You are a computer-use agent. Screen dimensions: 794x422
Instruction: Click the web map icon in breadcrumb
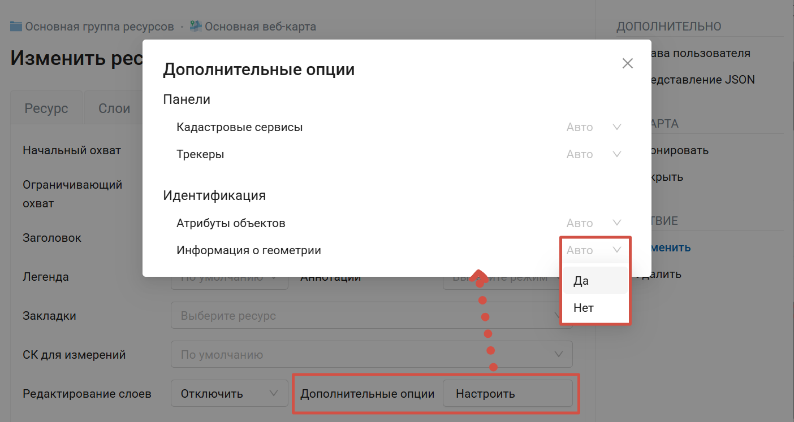[x=196, y=27]
